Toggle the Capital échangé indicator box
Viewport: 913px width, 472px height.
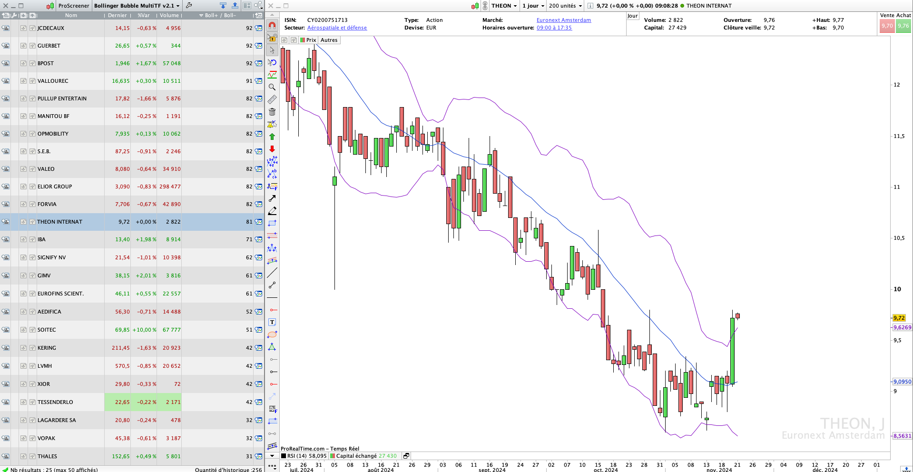pos(333,456)
